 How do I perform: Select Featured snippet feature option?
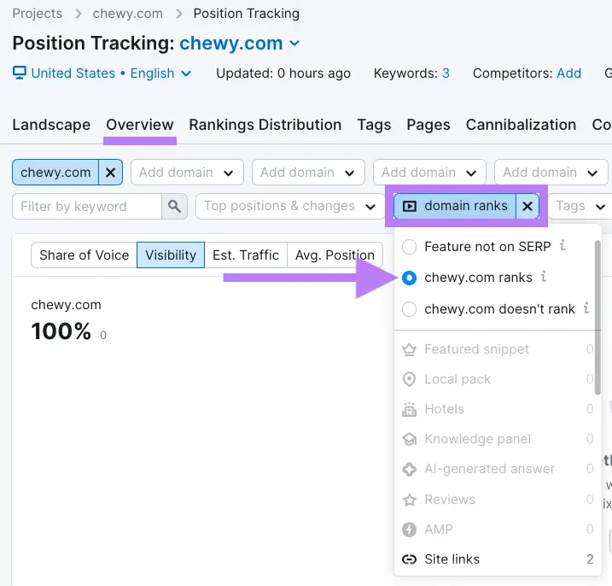[498, 349]
